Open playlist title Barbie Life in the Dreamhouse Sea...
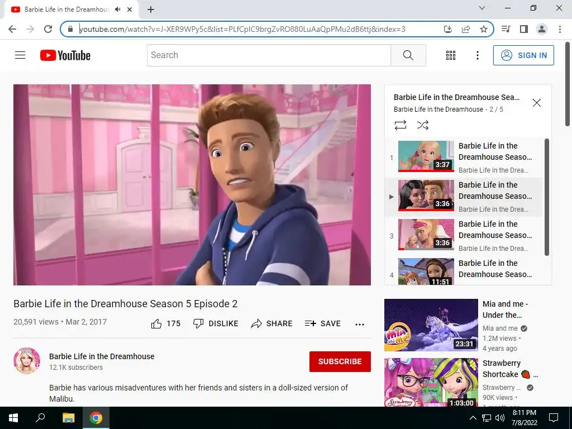 point(457,97)
